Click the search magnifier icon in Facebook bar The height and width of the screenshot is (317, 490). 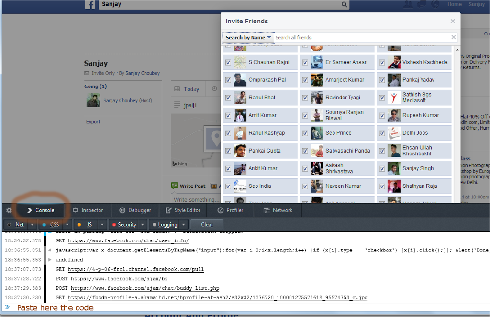(345, 5)
